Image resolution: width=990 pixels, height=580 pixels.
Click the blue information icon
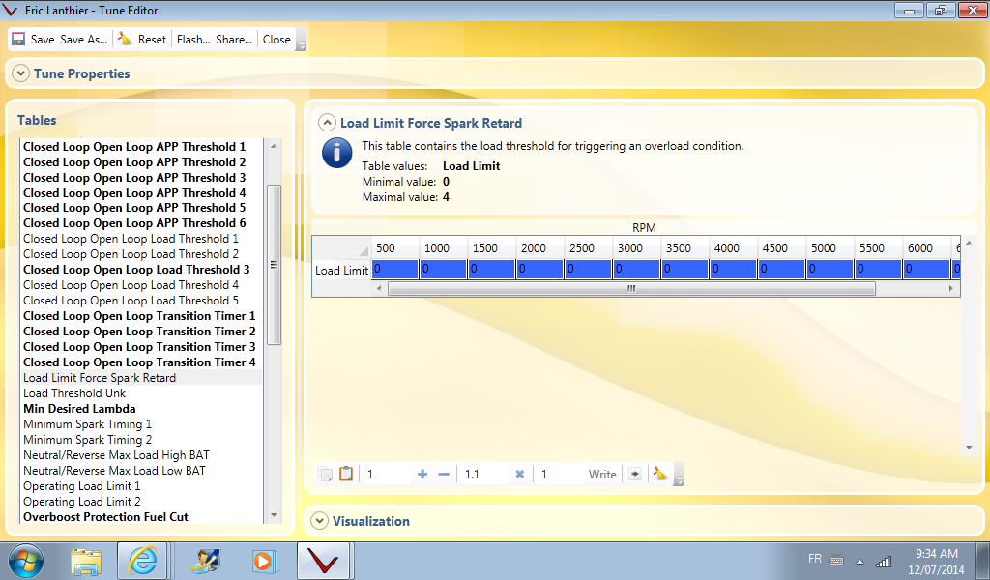(x=337, y=154)
